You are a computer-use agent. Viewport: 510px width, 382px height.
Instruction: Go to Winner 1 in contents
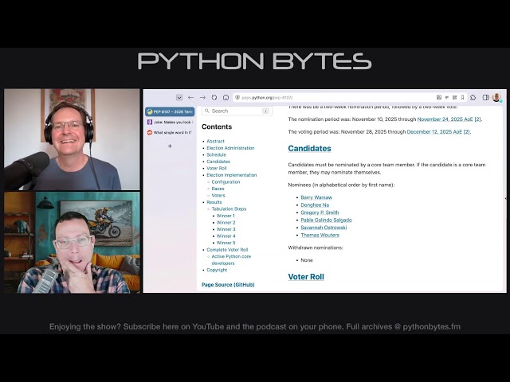pyautogui.click(x=226, y=216)
